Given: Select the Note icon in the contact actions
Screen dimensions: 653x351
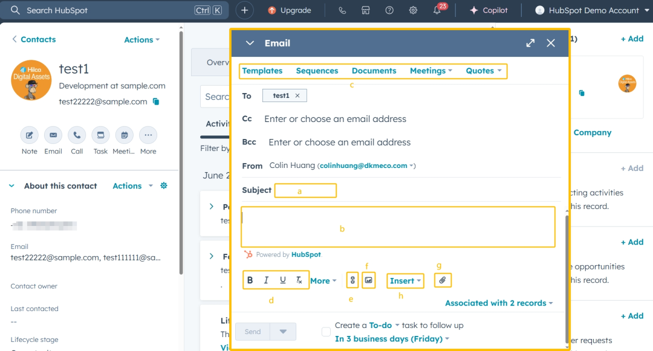Looking at the screenshot, I should click(x=29, y=135).
